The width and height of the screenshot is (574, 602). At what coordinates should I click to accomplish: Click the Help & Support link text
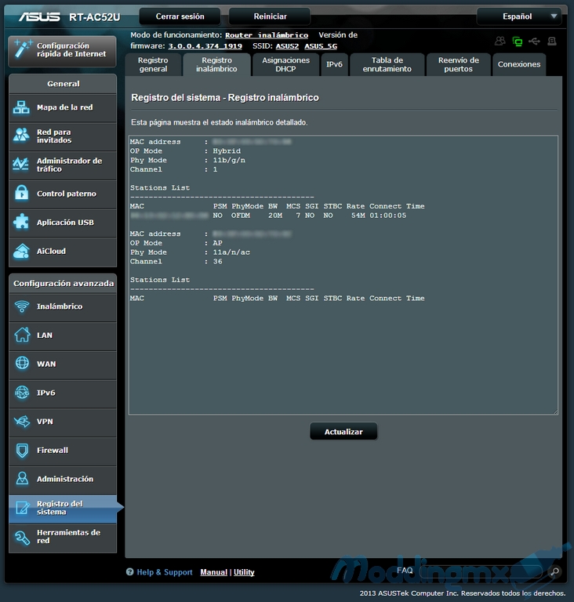point(165,572)
